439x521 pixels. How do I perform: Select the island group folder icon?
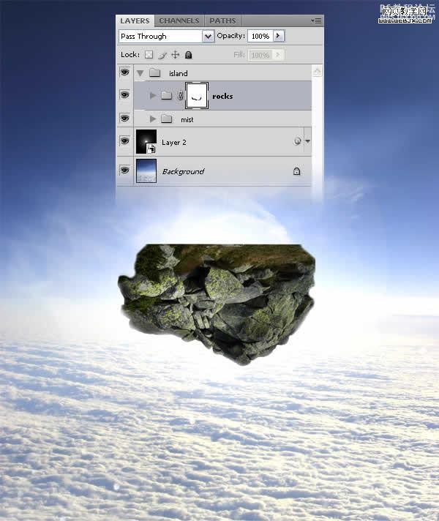point(155,72)
